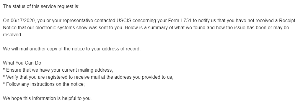
Task: Click the word USCIS in first paragraph
Action: coord(124,21)
